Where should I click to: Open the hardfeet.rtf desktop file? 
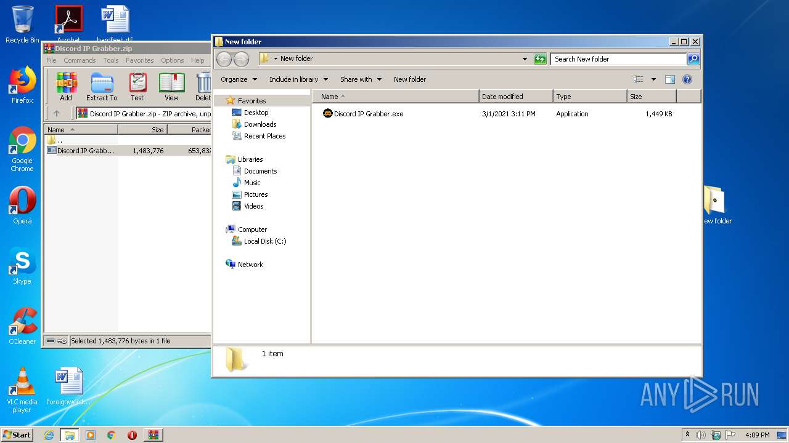[115, 23]
